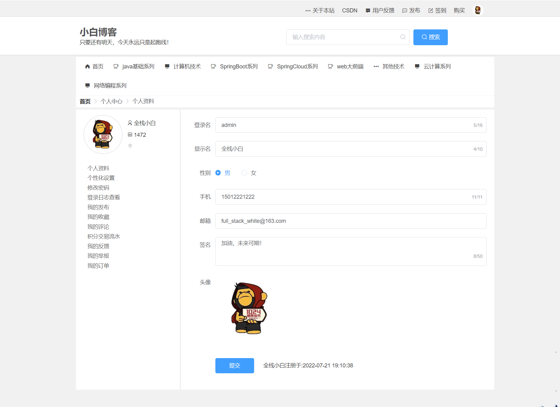Click the 签到 check-in edit icon
Image resolution: width=560 pixels, height=407 pixels.
pos(430,11)
